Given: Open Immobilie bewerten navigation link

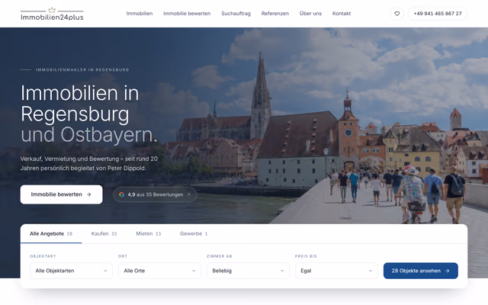Looking at the screenshot, I should tap(187, 14).
